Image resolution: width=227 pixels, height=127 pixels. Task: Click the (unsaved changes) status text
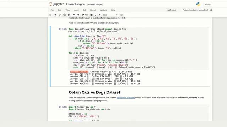95,5
